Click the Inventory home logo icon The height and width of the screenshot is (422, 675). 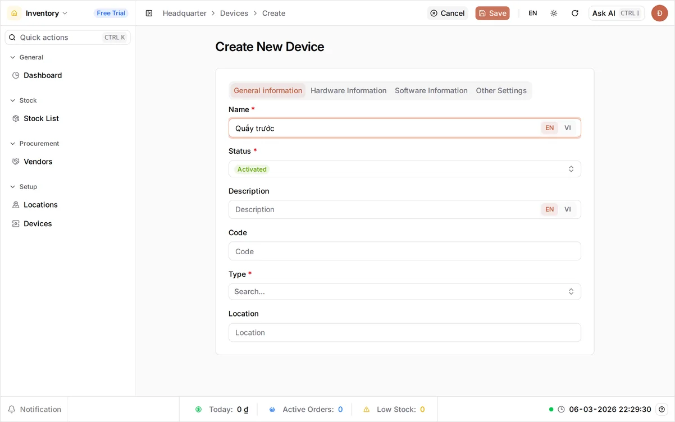pyautogui.click(x=15, y=13)
